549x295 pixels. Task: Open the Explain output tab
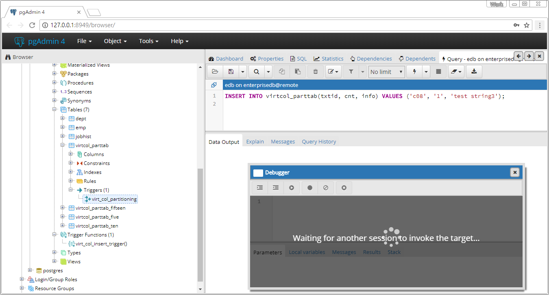(x=255, y=141)
